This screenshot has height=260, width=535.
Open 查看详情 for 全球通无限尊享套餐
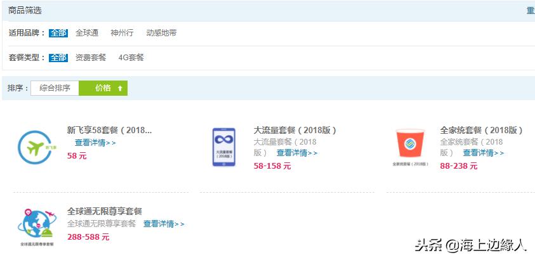(164, 224)
